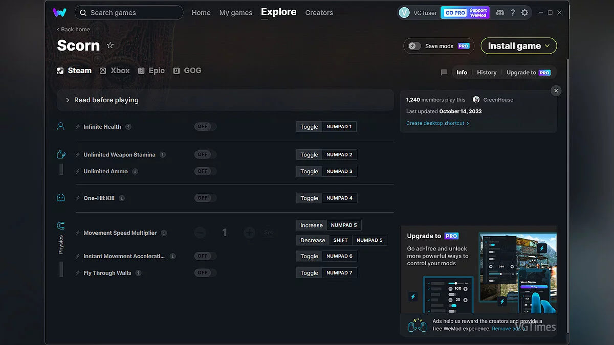The height and width of the screenshot is (345, 614).
Task: Click the WeMod logo in the top left
Action: tap(60, 12)
